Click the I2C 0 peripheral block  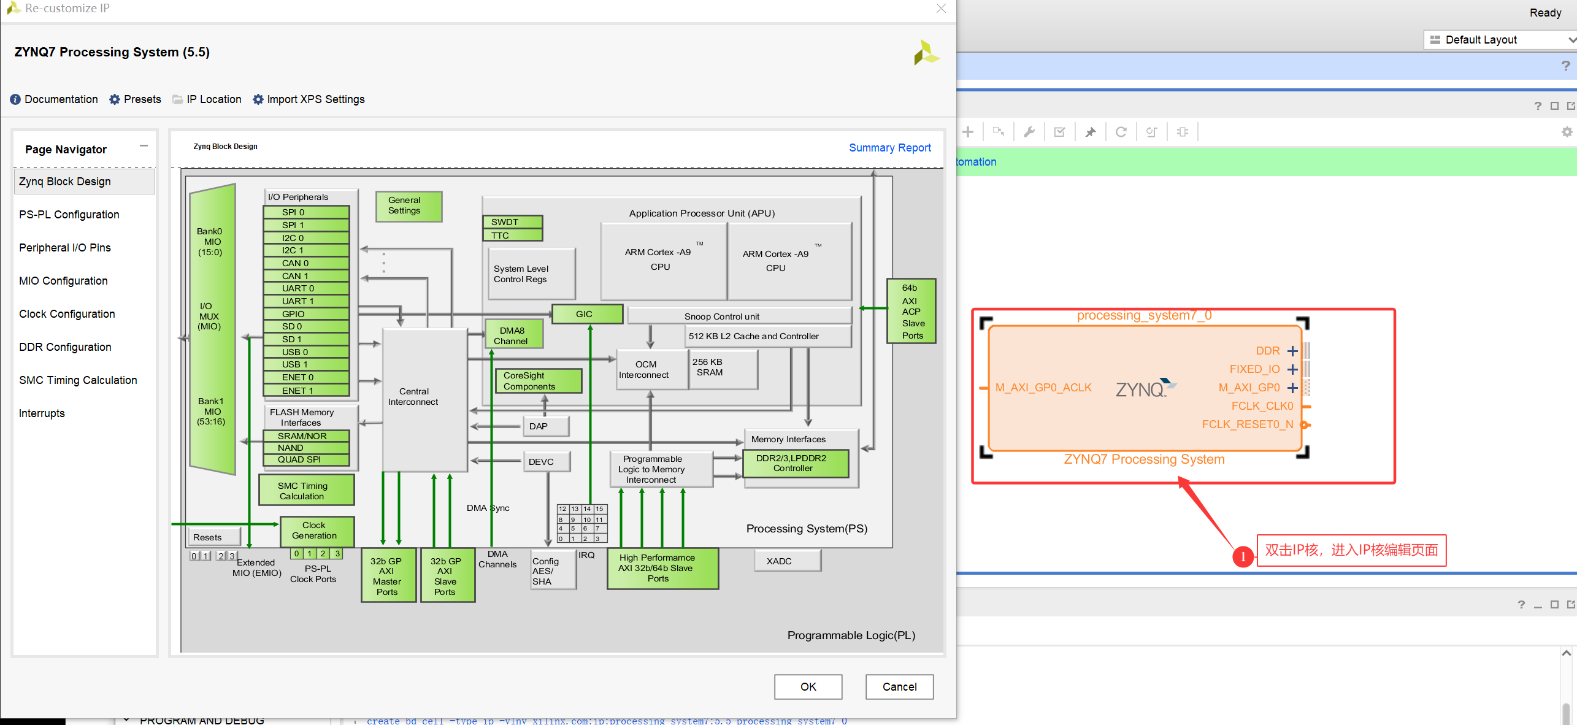[306, 238]
